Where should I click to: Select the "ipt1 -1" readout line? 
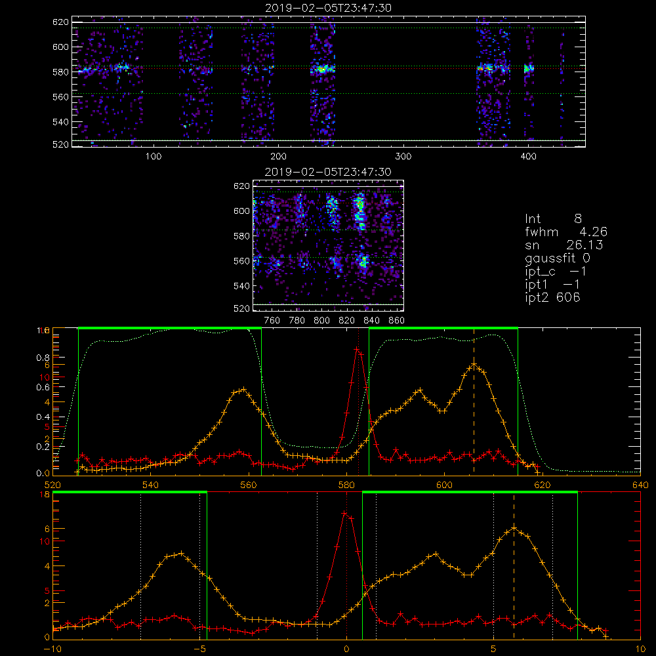[x=552, y=285]
